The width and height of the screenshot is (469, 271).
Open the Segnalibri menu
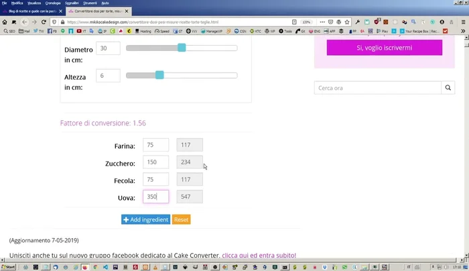(x=71, y=3)
